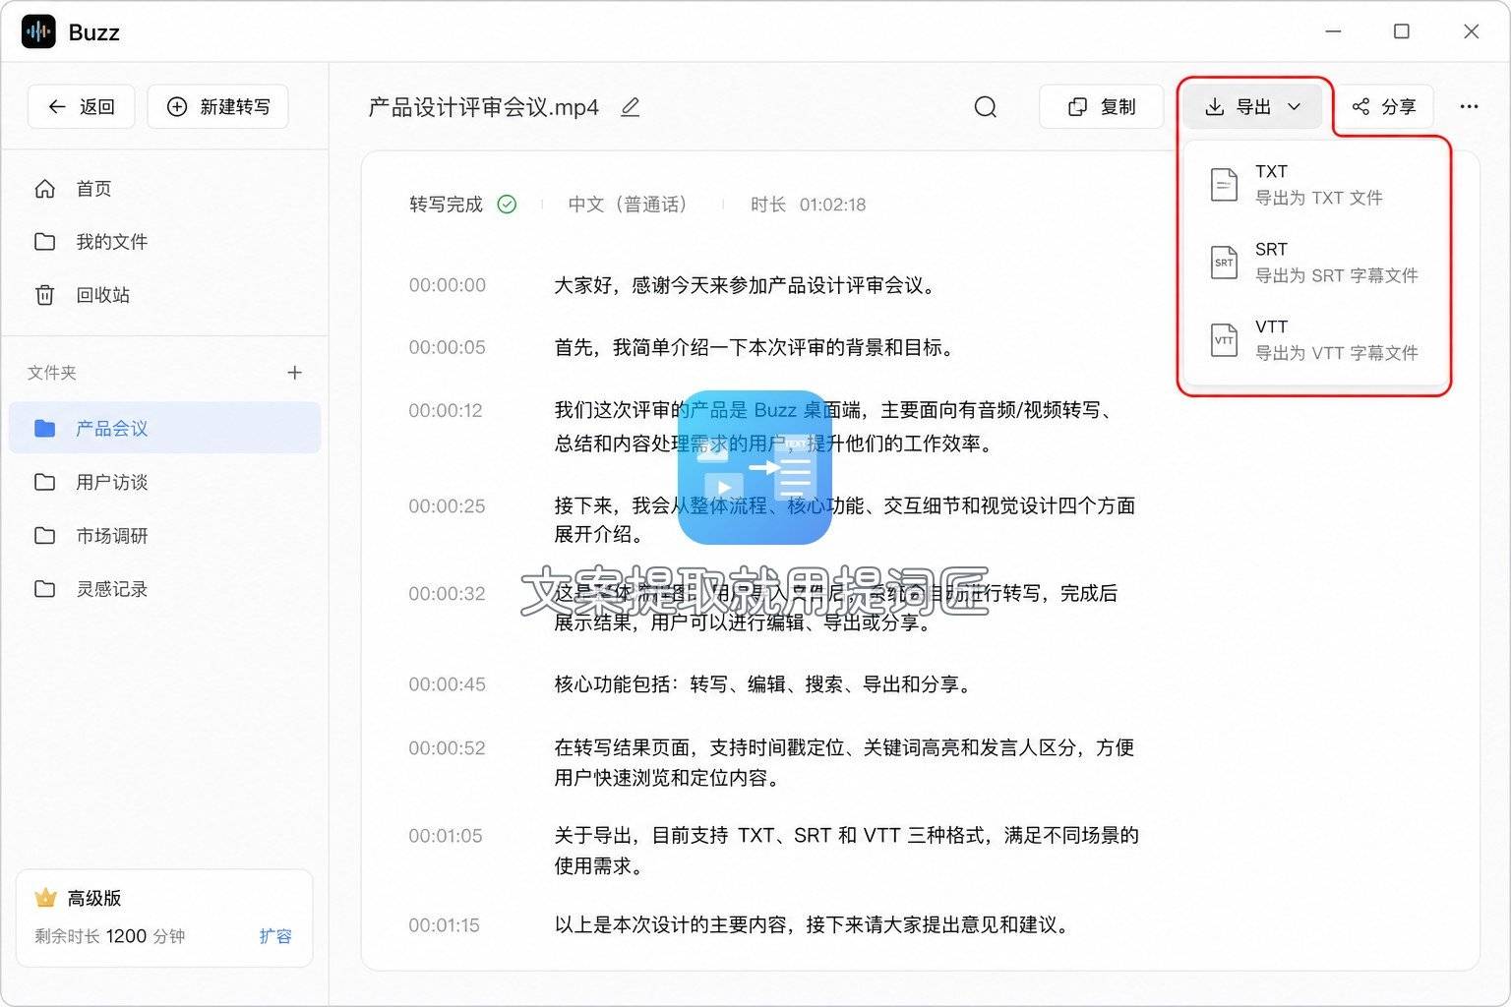Maximize the Buzz window
1511x1007 pixels.
(1402, 31)
